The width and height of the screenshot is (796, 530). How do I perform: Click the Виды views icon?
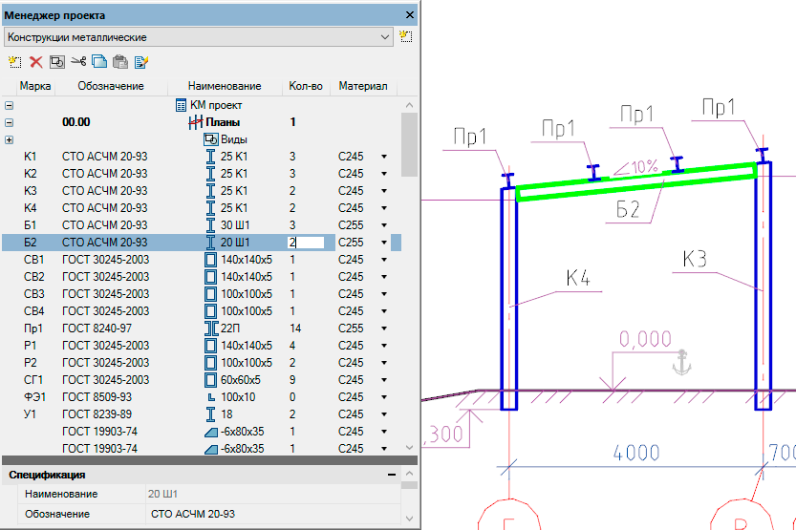pos(210,139)
